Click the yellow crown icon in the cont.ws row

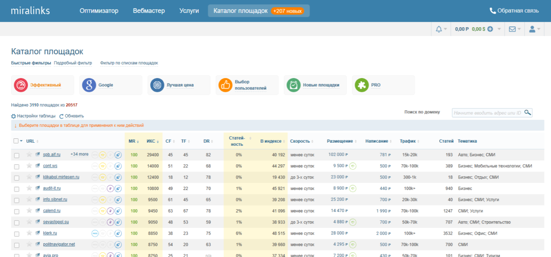click(x=103, y=166)
